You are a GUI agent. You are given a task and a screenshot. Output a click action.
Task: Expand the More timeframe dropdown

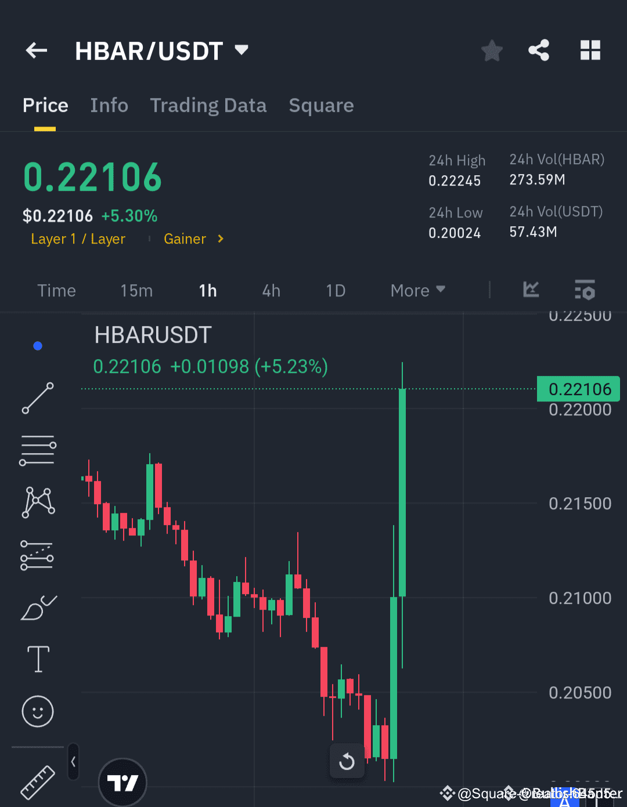[x=417, y=290]
